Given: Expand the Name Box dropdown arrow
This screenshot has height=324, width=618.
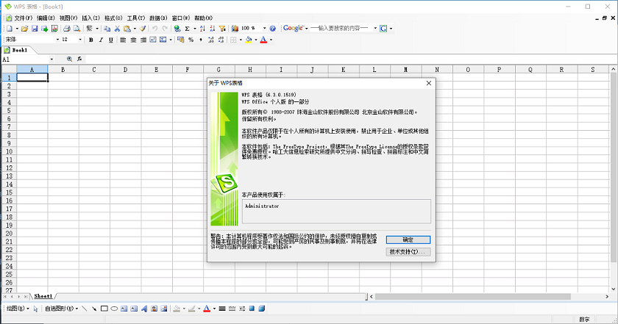Looking at the screenshot, I should click(51, 59).
